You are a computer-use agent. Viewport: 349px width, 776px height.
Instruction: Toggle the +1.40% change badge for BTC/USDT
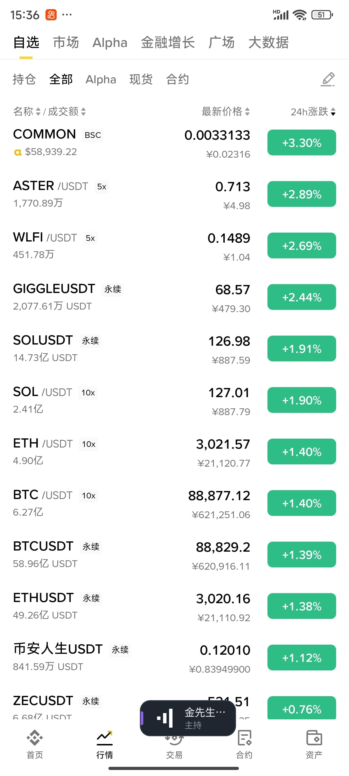(302, 503)
